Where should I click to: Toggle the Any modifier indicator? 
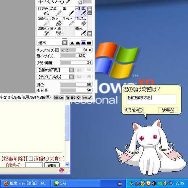[x=84, y=98]
